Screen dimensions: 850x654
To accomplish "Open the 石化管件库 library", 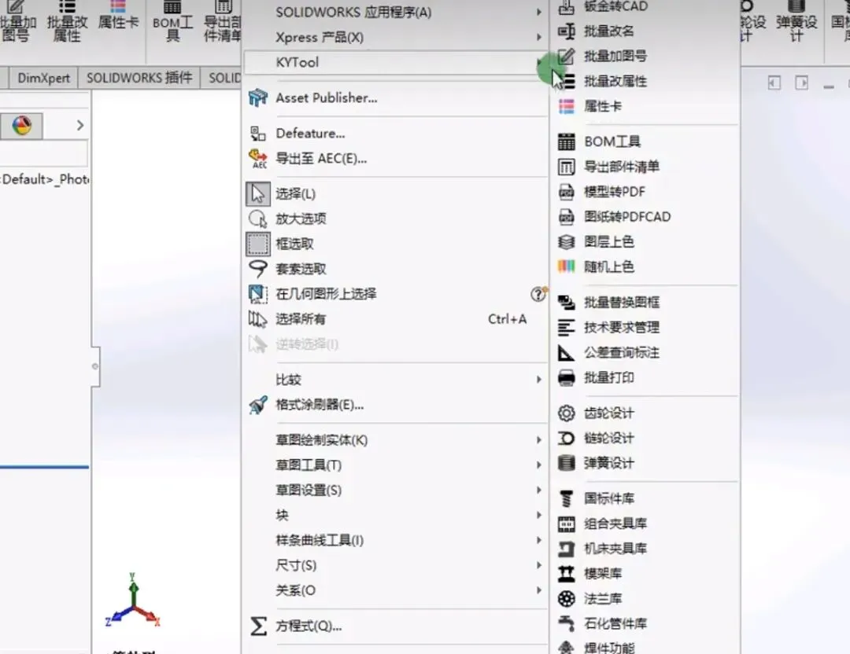I will click(x=615, y=623).
